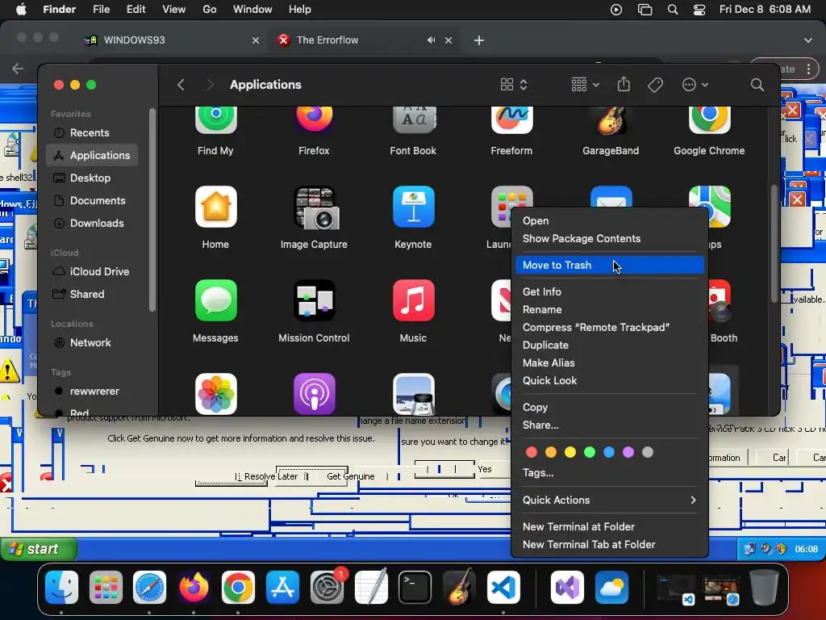
Task: Select the Podcasts app icon
Action: click(x=314, y=394)
